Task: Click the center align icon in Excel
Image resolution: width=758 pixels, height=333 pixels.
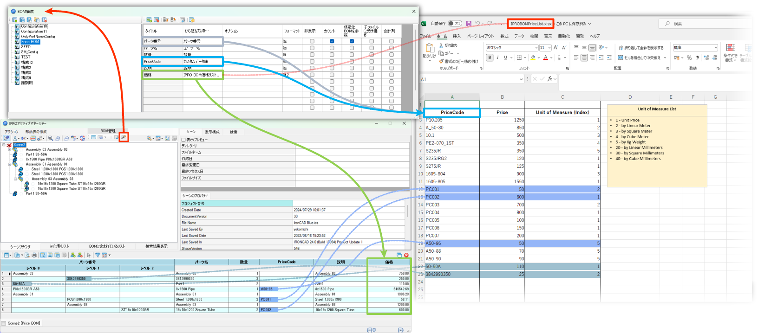Action: tap(584, 58)
